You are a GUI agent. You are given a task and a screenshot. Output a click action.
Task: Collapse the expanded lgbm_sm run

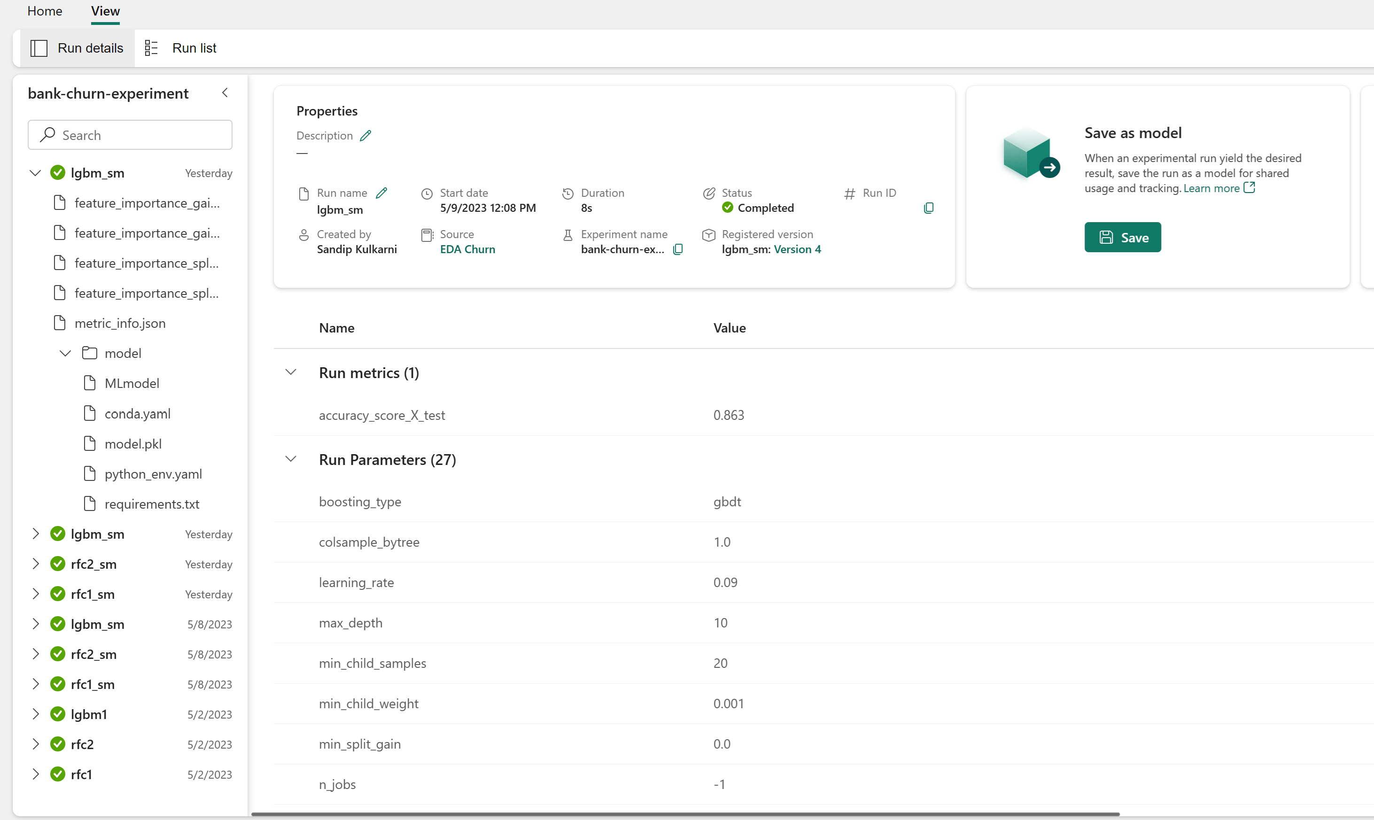(x=35, y=173)
